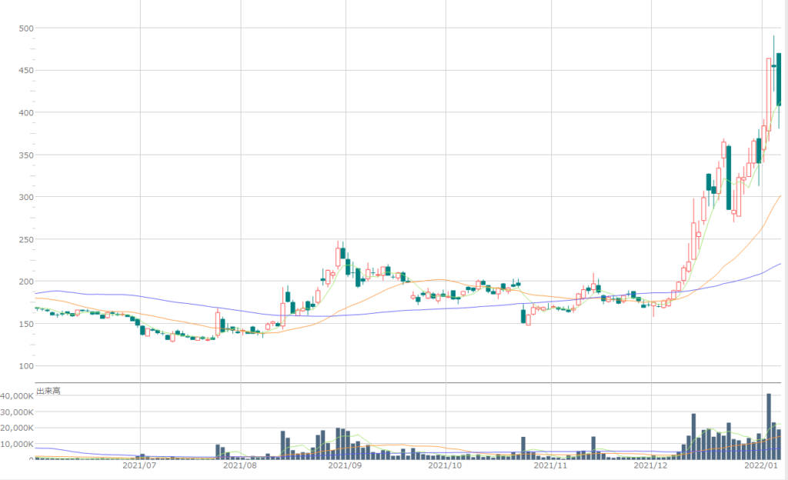The image size is (788, 480).
Task: Select the 150 price axis label
Action: pyautogui.click(x=26, y=324)
